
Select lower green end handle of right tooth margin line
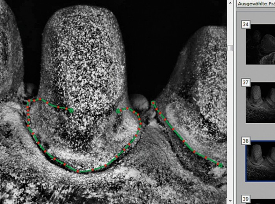click(221, 165)
